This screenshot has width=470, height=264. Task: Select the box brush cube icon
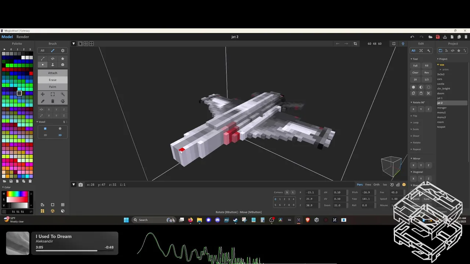(x=62, y=65)
